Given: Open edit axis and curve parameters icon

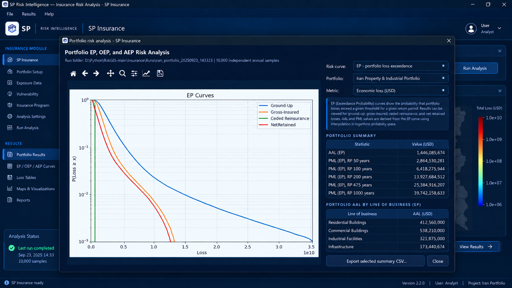Looking at the screenshot, I should (146, 73).
